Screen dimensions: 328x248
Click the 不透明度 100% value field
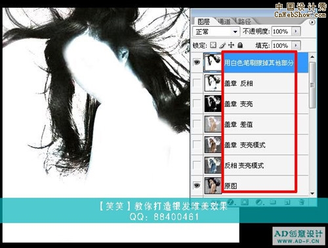pos(282,31)
